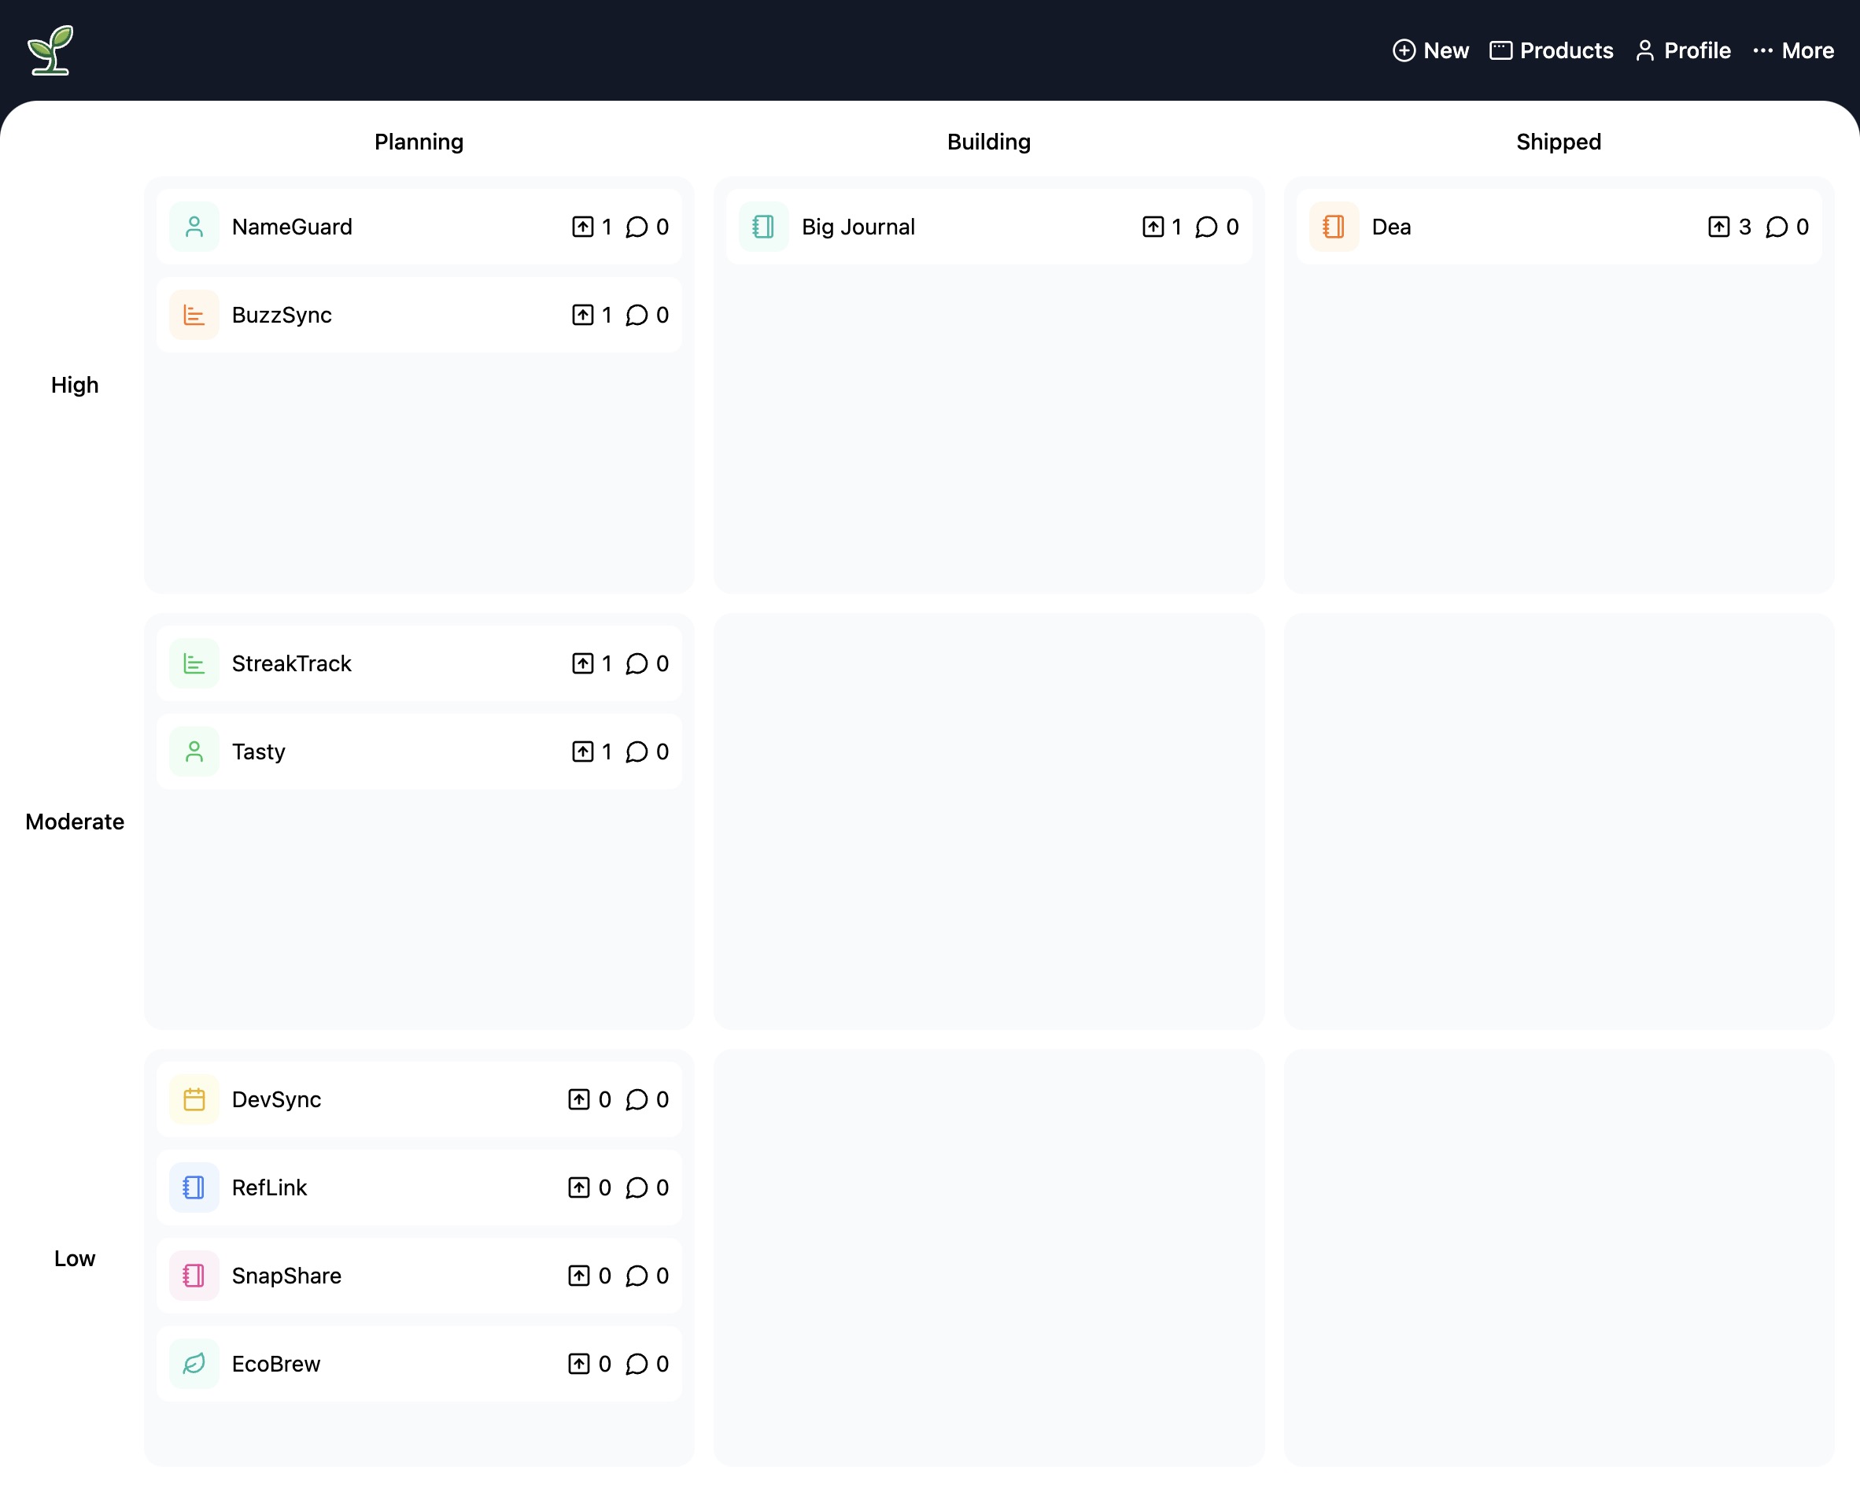Viewport: 1860px width, 1492px height.
Task: Click the SnapShare notebook icon
Action: coord(194,1276)
